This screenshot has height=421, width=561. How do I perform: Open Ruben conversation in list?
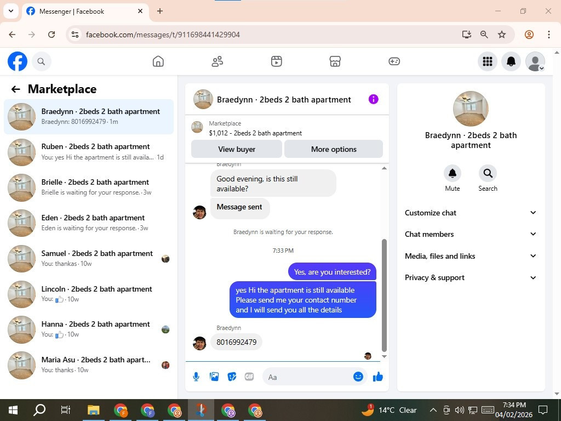click(x=89, y=152)
